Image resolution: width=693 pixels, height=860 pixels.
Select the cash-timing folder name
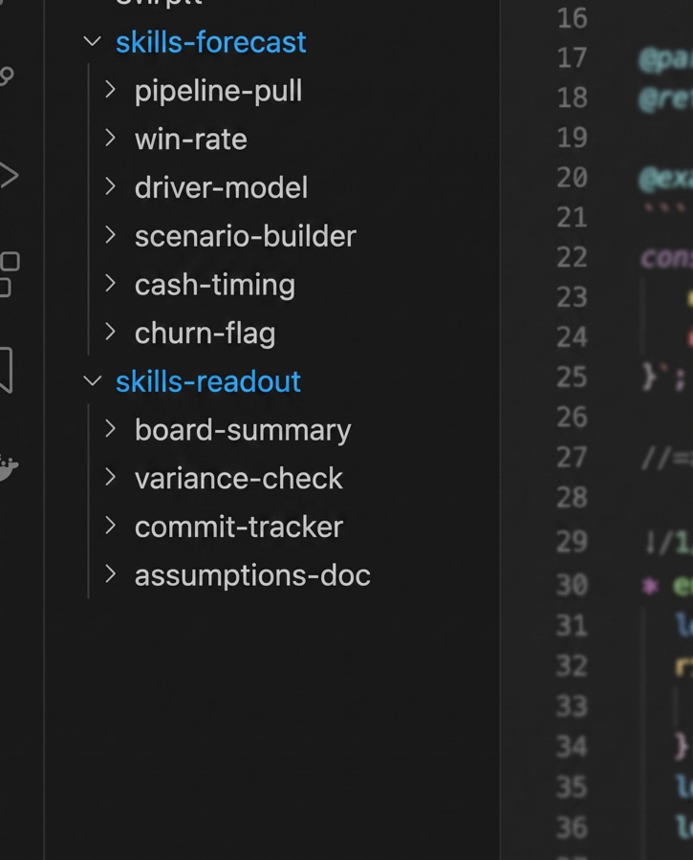pos(214,285)
